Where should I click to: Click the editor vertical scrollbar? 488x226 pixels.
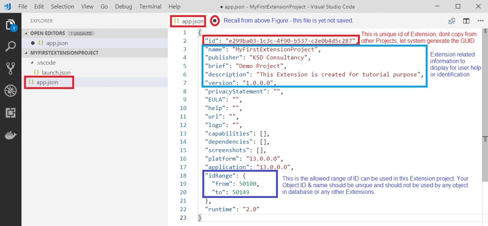coord(485,124)
